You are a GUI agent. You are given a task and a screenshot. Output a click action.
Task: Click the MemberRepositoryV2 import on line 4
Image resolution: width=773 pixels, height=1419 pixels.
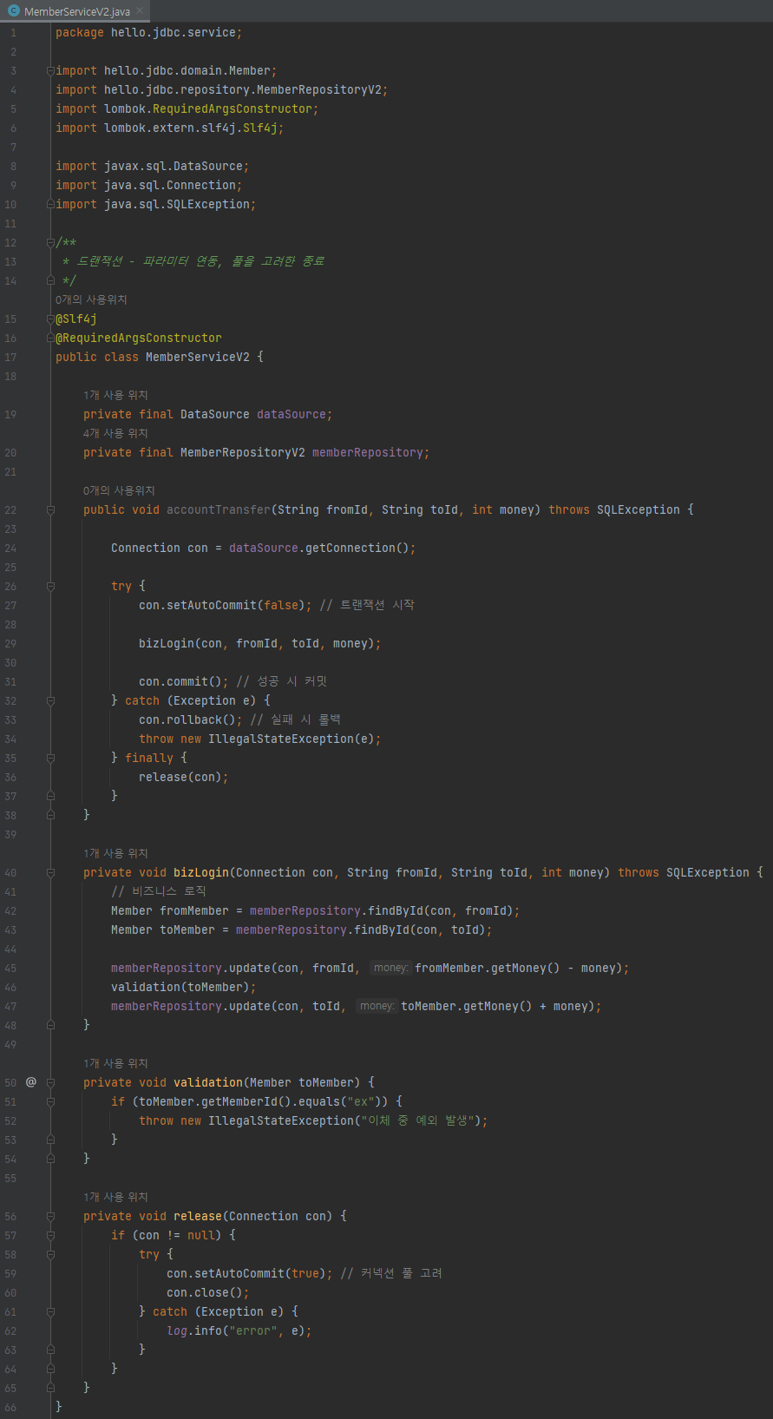222,89
